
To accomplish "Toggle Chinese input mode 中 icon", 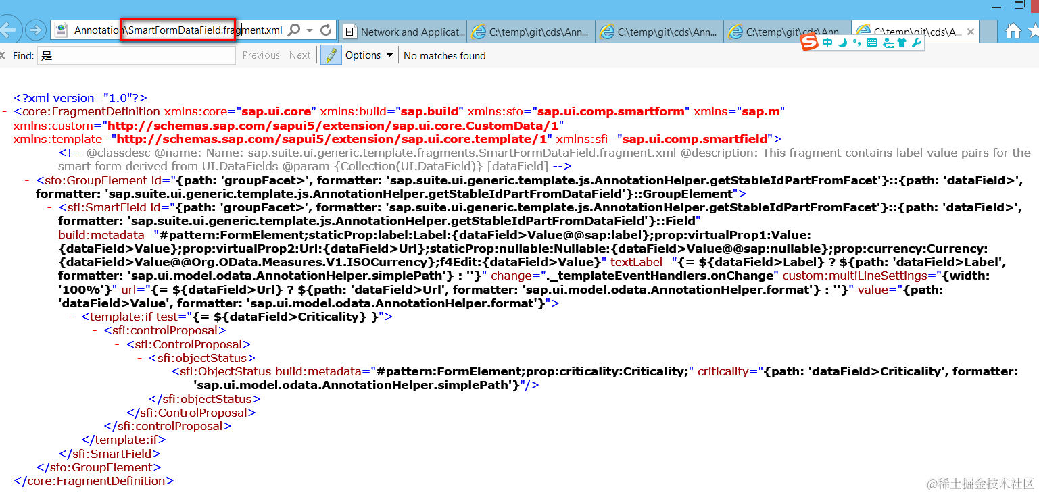I will pos(828,43).
